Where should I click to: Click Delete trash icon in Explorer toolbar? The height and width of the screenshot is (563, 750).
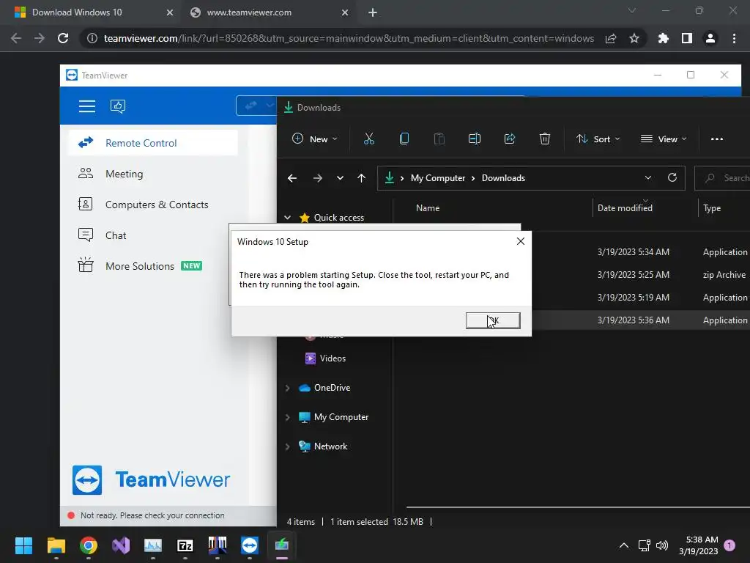click(x=545, y=139)
